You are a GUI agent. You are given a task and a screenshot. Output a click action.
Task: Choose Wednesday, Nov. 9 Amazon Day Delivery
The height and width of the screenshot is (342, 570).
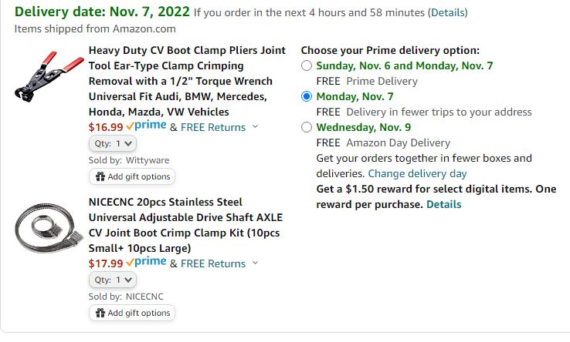tap(307, 127)
